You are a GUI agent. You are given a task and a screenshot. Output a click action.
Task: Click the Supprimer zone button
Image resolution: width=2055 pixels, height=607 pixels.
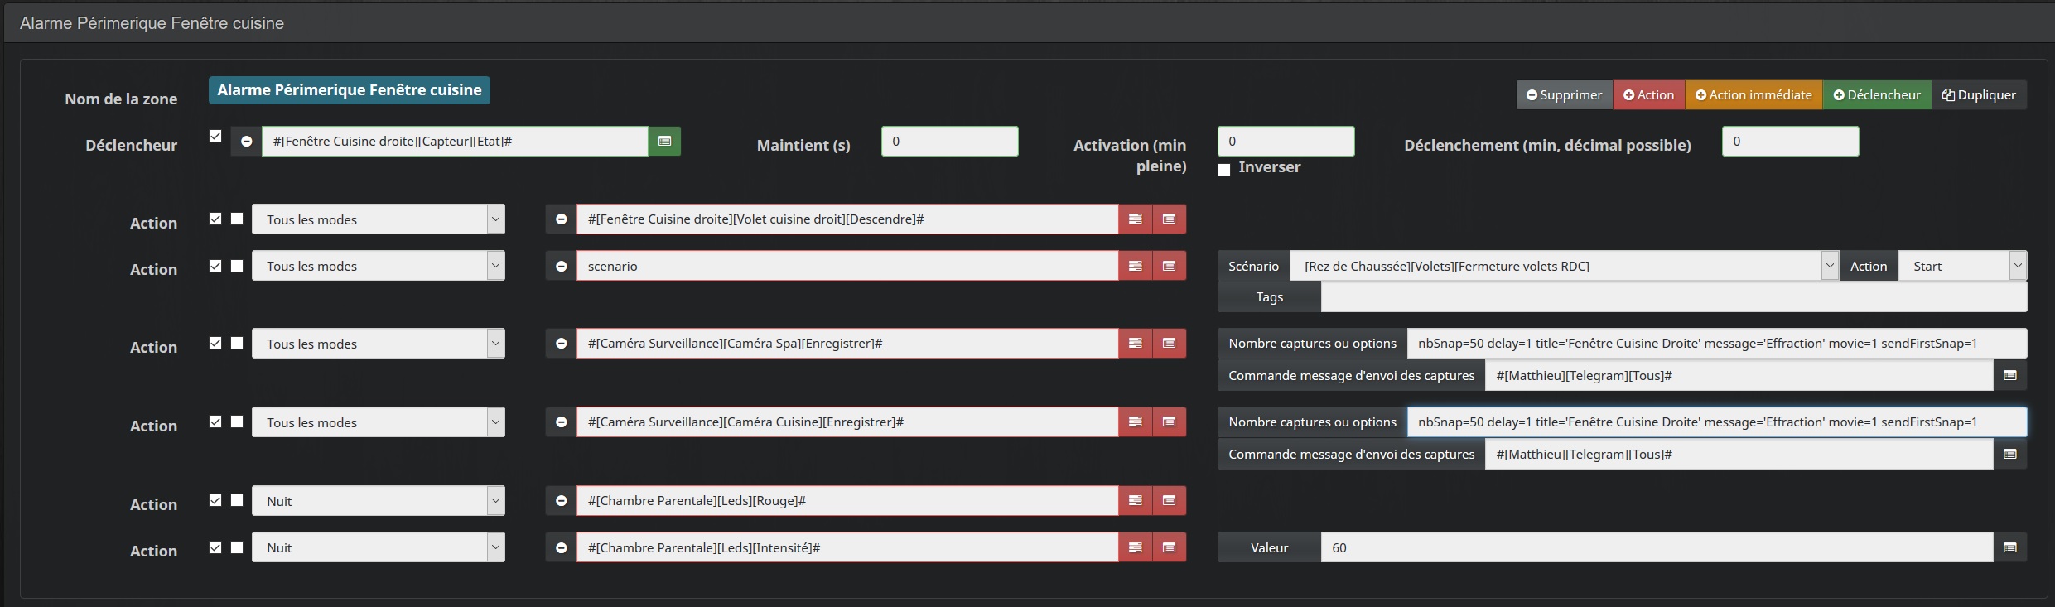click(x=1565, y=94)
